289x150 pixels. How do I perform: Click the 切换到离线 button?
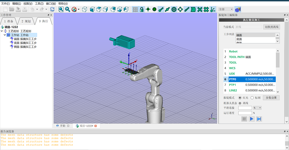point(272,27)
